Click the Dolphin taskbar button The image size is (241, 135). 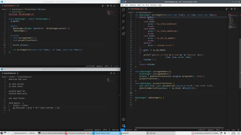126,133
